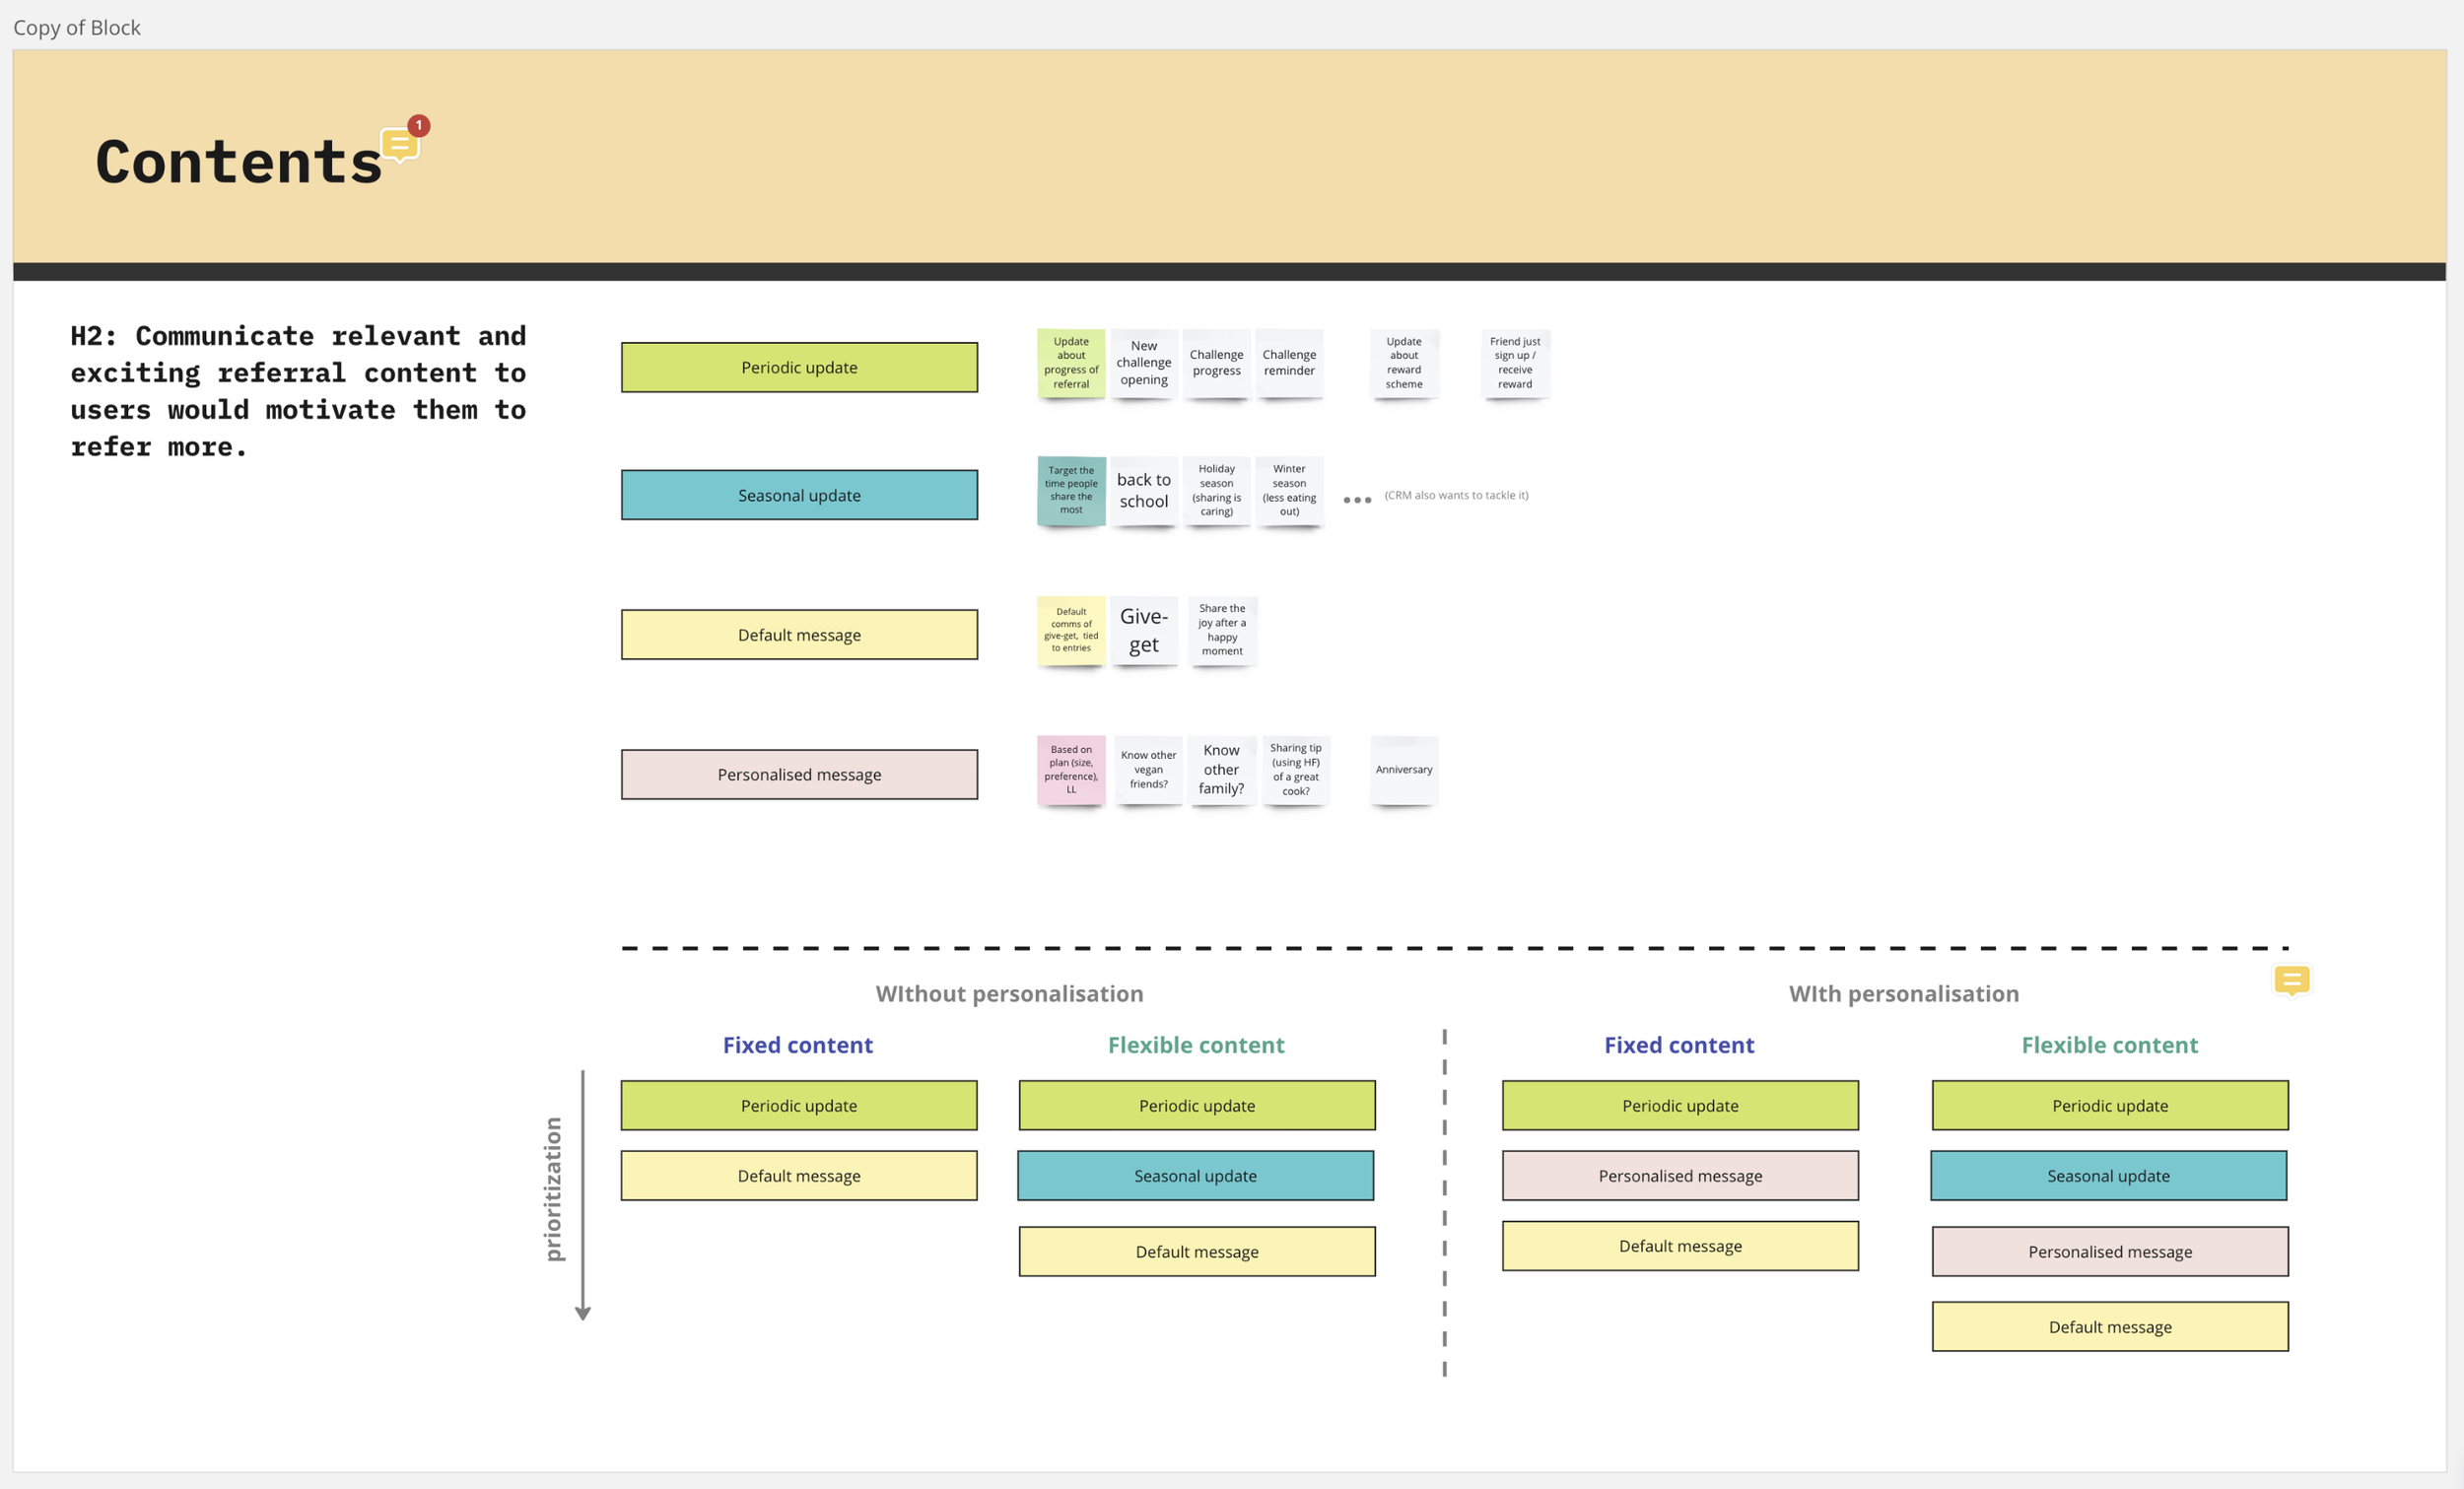
Task: Click the 'back to school' sticky note
Action: click(1144, 491)
